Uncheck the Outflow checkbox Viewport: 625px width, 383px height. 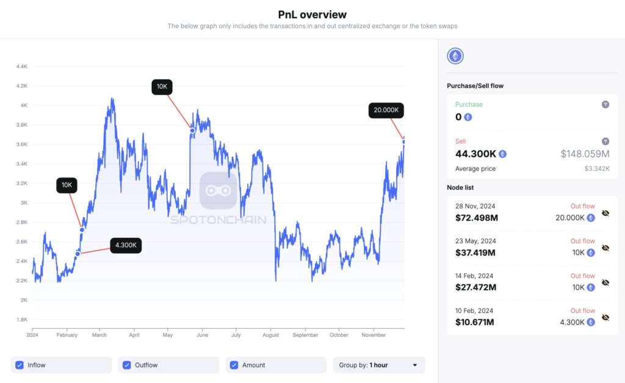coord(127,365)
